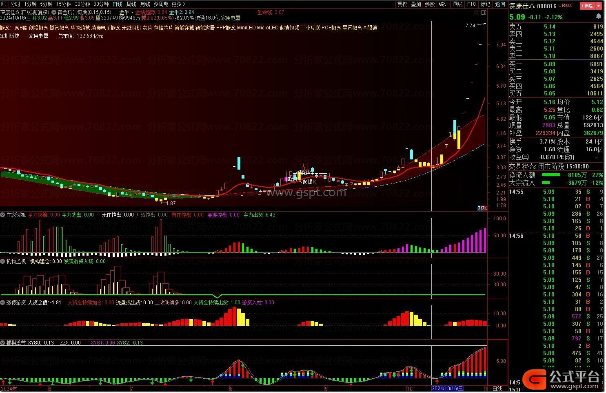
Task: Open the 超清视频 concept link
Action: tap(290, 28)
